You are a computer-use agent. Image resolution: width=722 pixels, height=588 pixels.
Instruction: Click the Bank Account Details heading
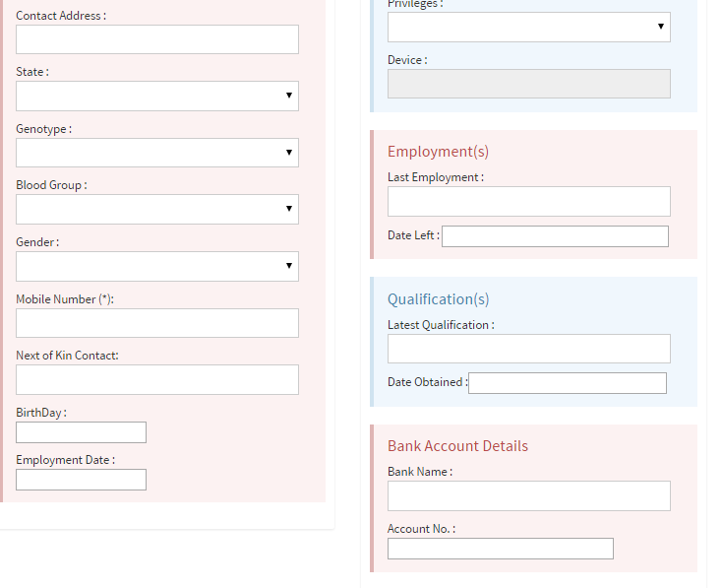tap(457, 446)
